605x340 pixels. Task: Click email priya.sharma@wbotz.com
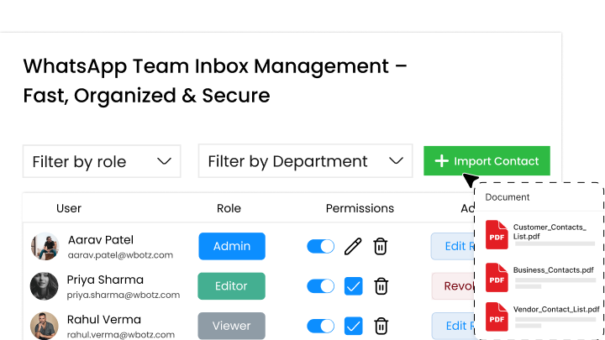pos(123,295)
